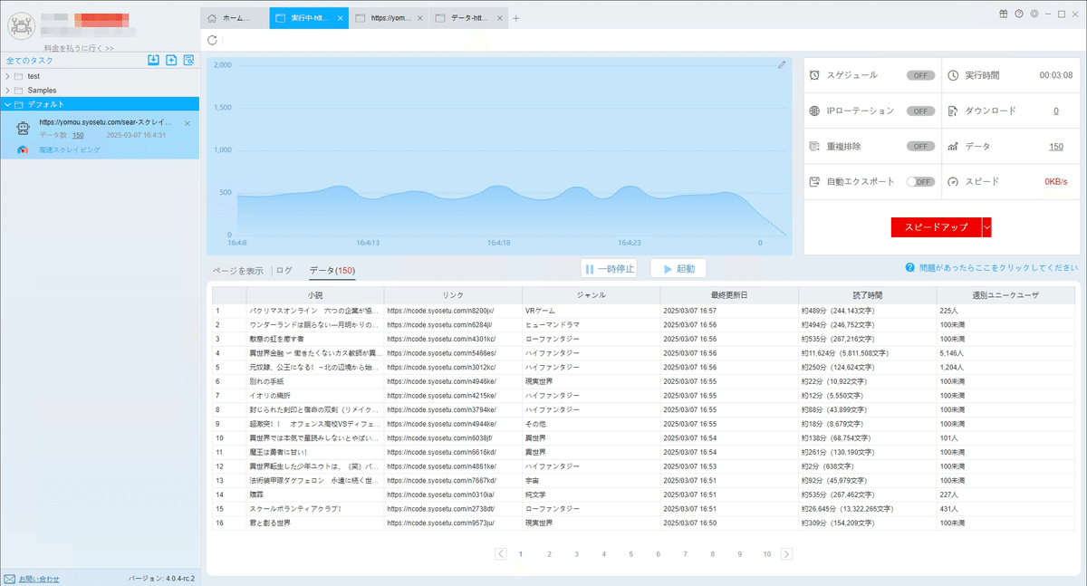Open settings via the gear icon

coord(1034,14)
